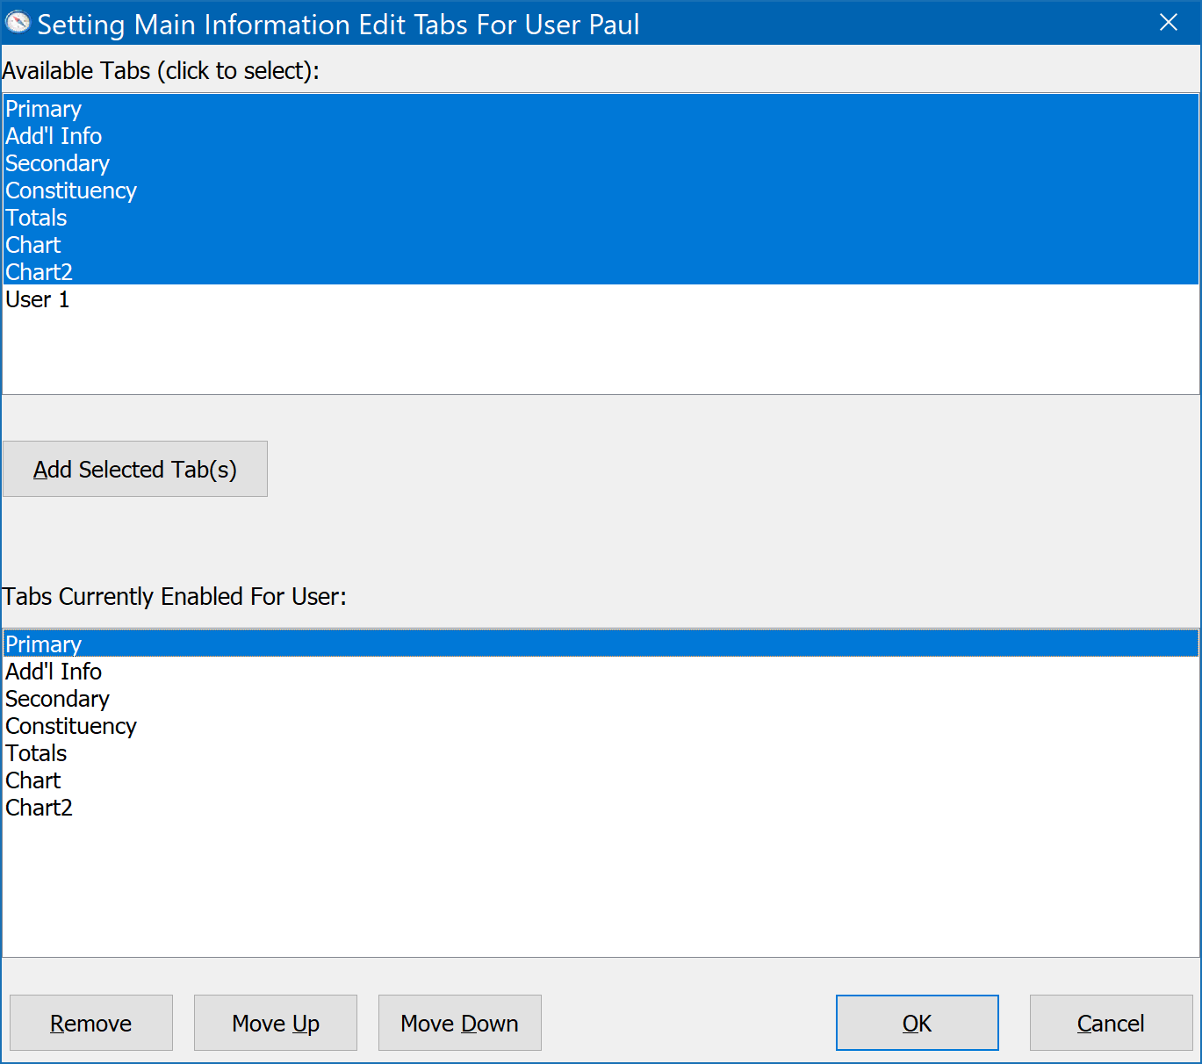Select Chart2 in Available Tabs list
This screenshot has width=1202, height=1064.
click(601, 272)
